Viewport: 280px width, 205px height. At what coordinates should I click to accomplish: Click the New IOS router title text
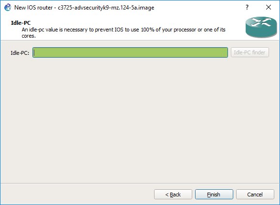tap(33, 8)
